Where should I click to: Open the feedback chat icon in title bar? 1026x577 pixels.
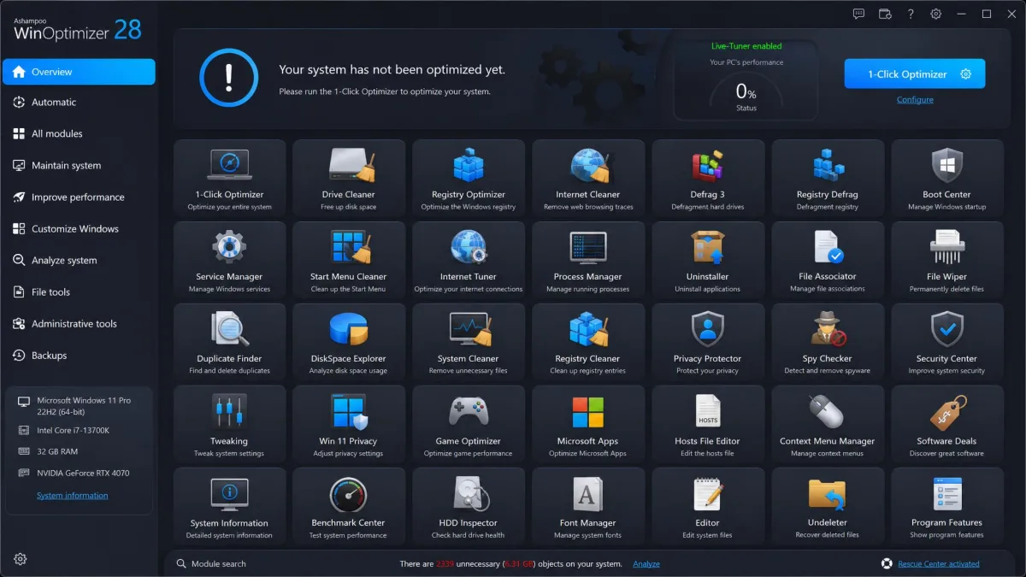click(x=859, y=14)
